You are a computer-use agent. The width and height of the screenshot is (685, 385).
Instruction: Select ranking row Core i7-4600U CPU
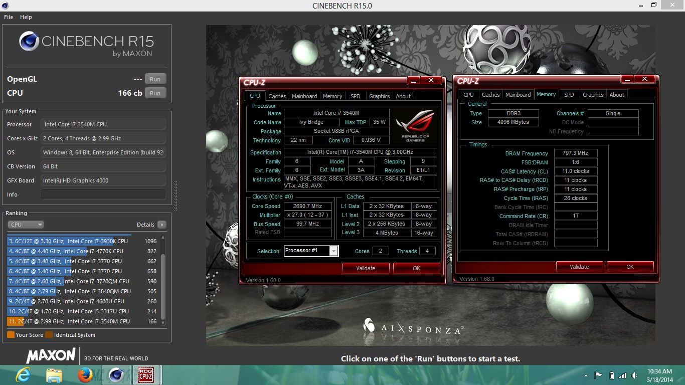click(x=82, y=301)
